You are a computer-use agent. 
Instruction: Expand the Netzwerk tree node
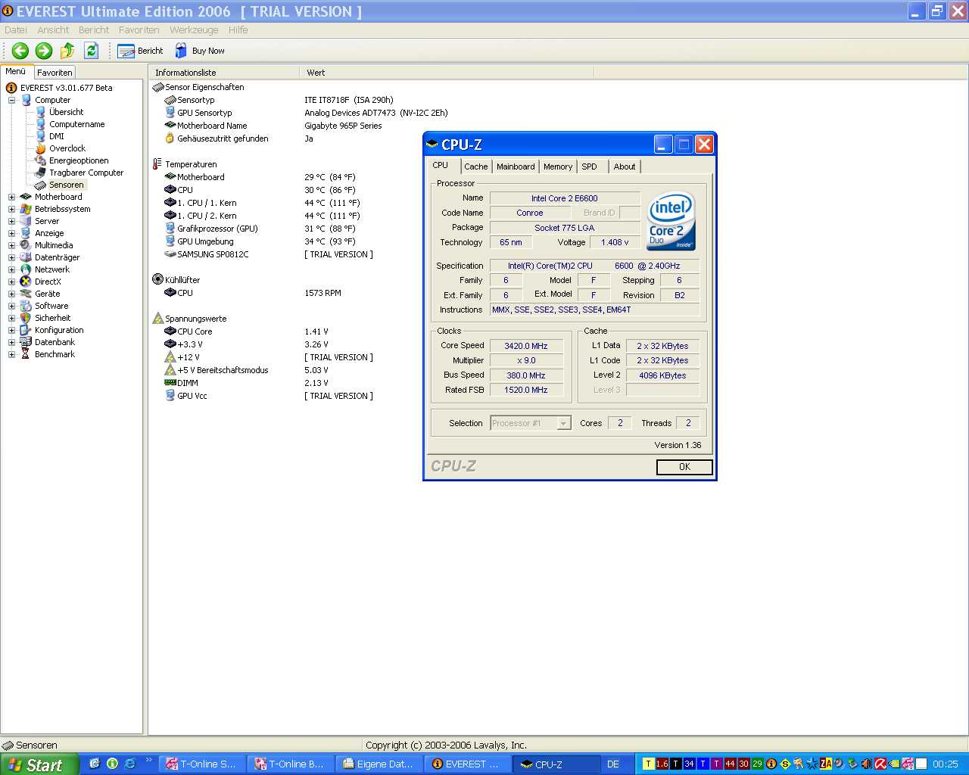11,269
